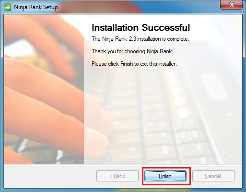Click the "installation is complete" message line

[141, 39]
